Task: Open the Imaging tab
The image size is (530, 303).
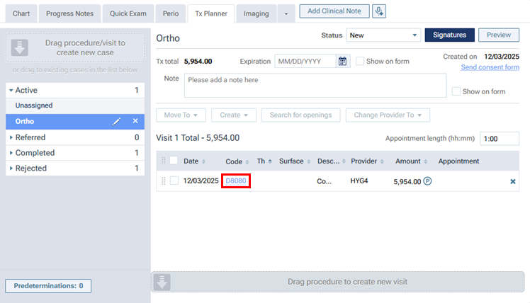Action: 256,13
